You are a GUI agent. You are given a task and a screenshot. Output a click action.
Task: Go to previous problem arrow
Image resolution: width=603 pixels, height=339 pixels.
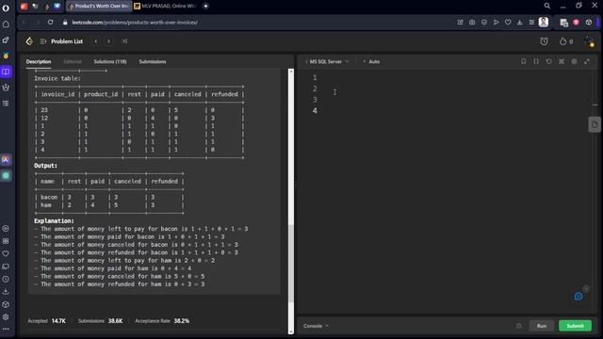click(96, 41)
